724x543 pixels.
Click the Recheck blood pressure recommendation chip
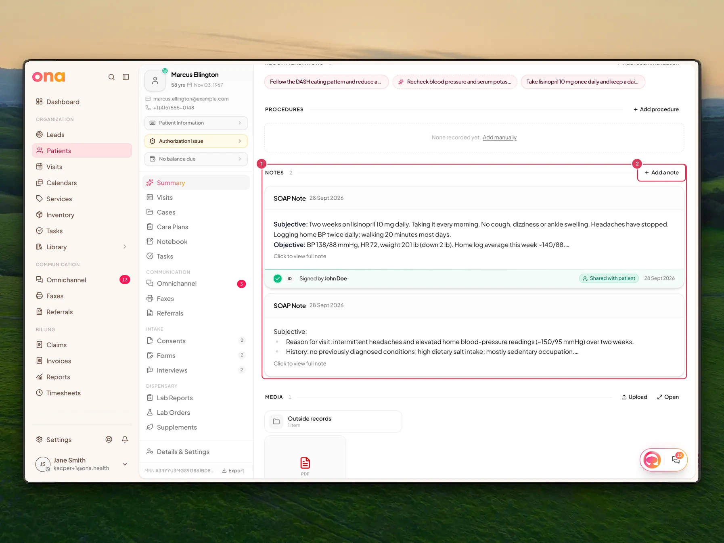(455, 82)
